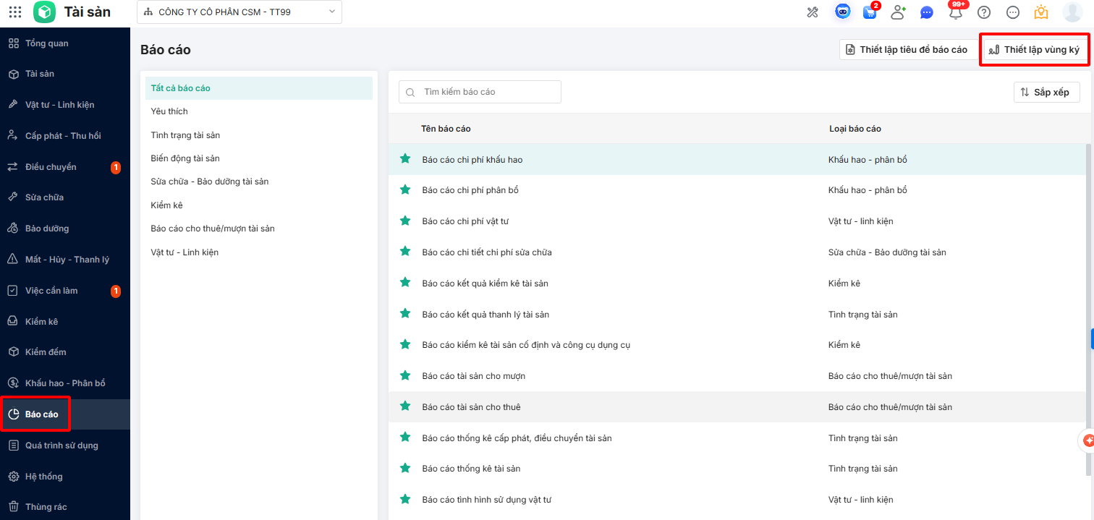
Task: Open the help question mark icon
Action: click(x=984, y=12)
